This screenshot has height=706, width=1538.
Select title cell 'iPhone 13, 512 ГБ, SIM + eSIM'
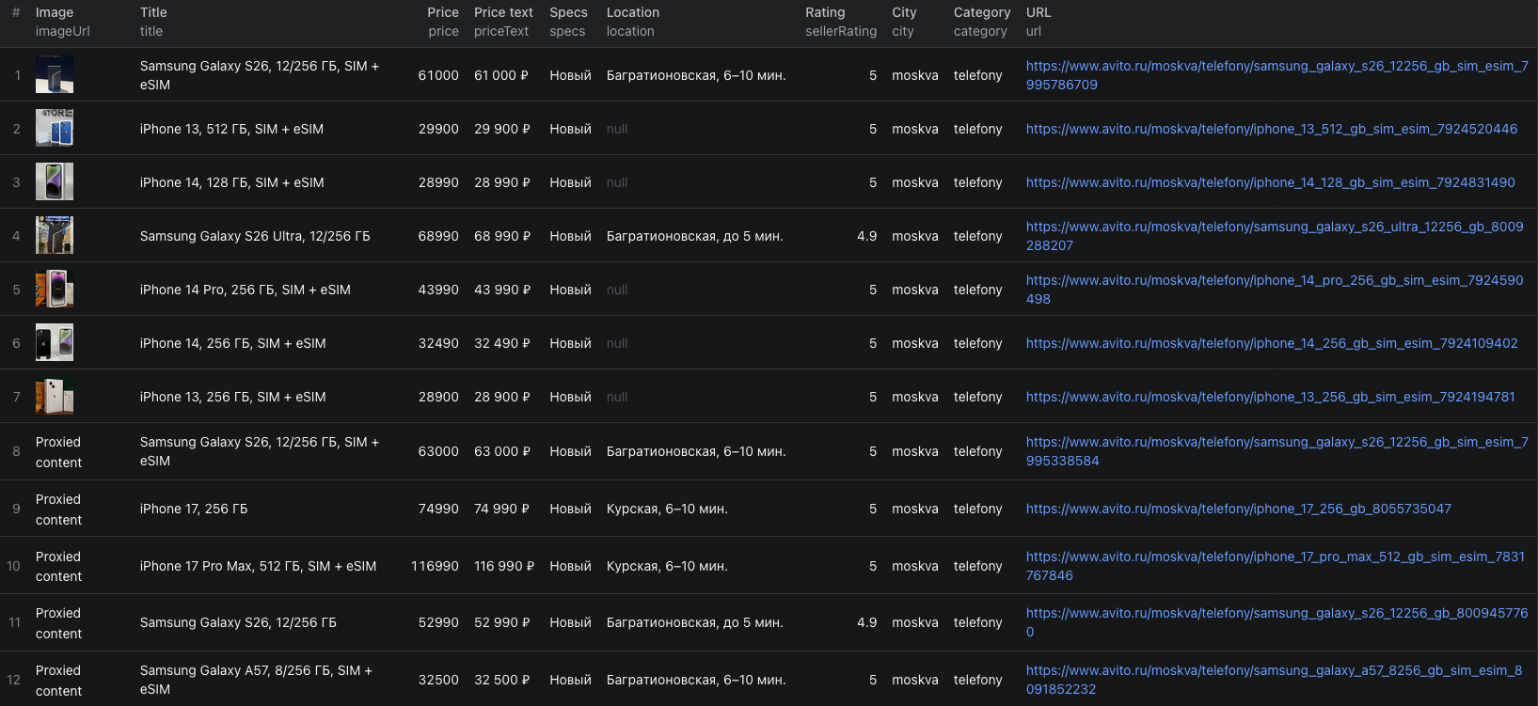tap(231, 129)
